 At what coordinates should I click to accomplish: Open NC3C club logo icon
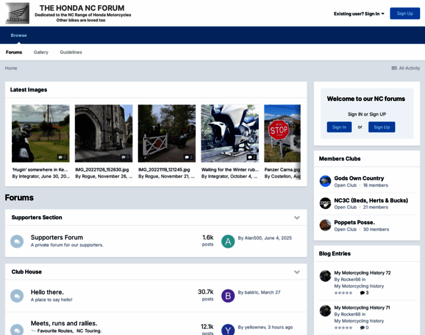click(x=325, y=203)
